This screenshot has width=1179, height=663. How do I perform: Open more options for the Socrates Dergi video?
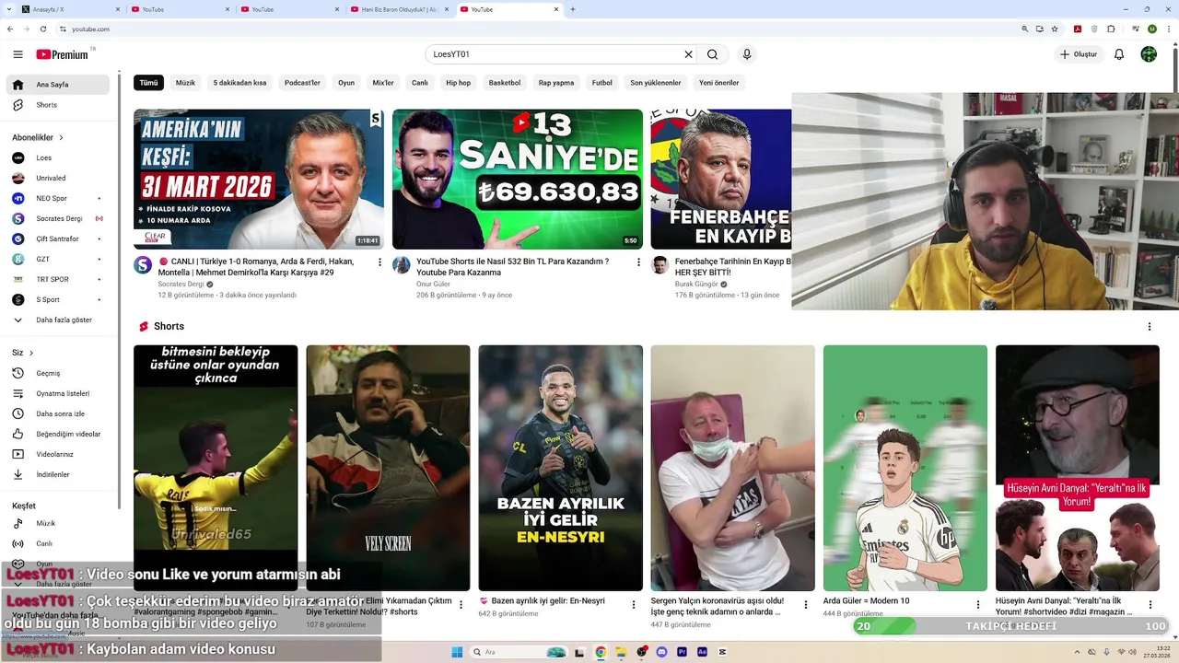coord(379,262)
